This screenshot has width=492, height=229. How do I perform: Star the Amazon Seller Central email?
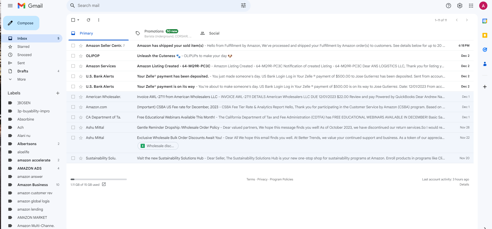81,46
